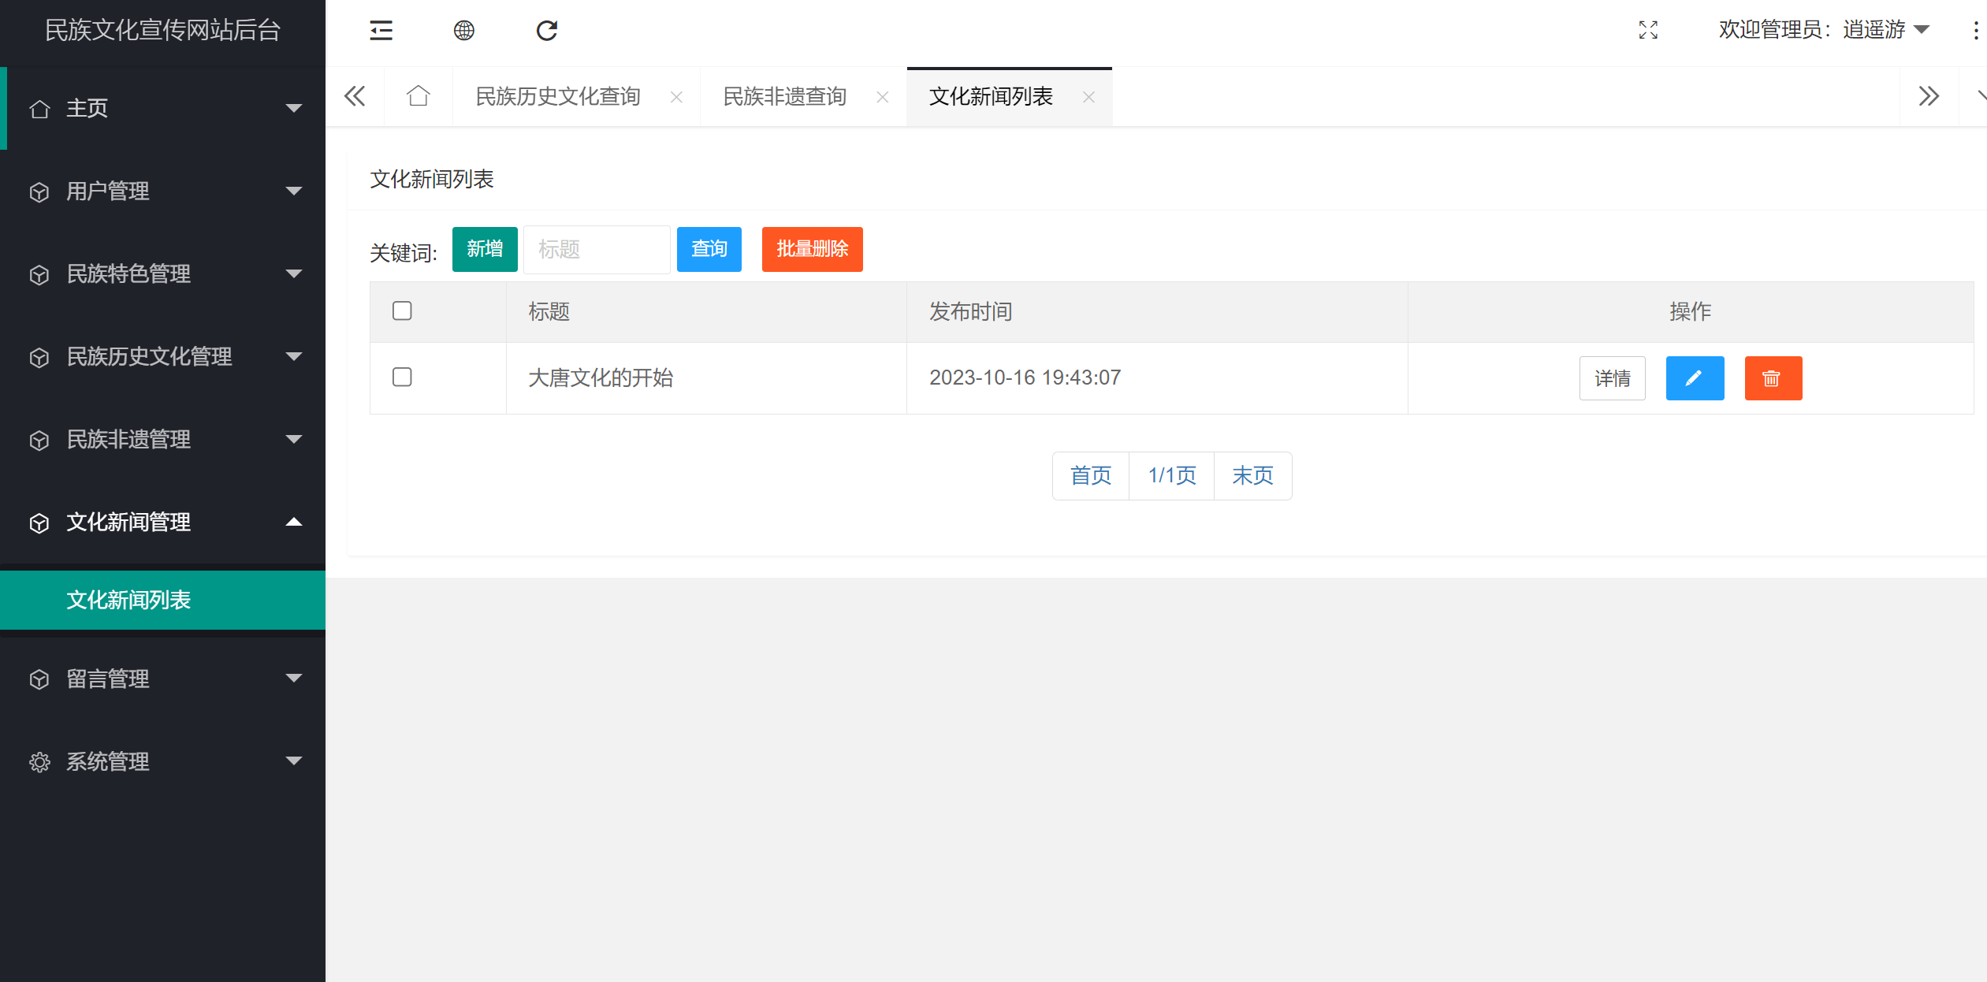
Task: Expand the 系统管理 sidebar menu
Action: click(x=162, y=761)
